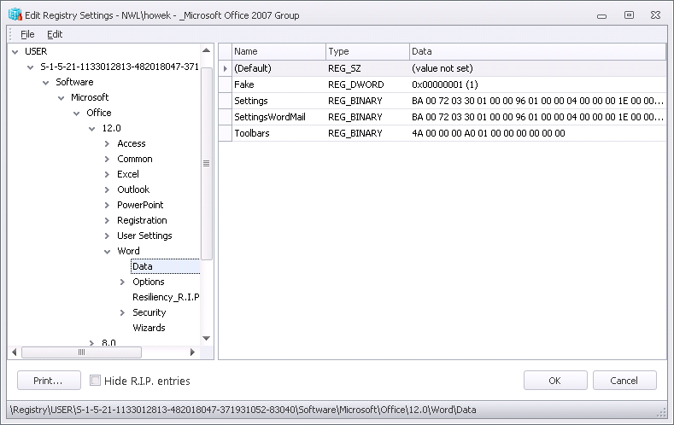Select the Settings binary value
The image size is (674, 425).
442,101
